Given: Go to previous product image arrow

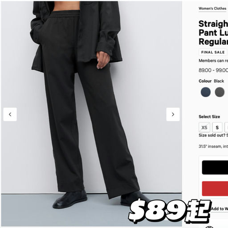Looking at the screenshot, I should [10, 114].
